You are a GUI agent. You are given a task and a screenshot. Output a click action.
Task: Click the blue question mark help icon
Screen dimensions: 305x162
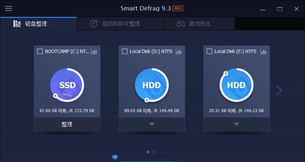(x=115, y=157)
